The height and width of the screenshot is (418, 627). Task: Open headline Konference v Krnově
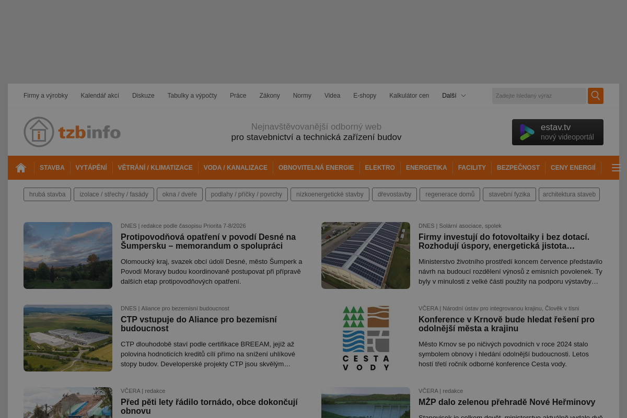506,324
